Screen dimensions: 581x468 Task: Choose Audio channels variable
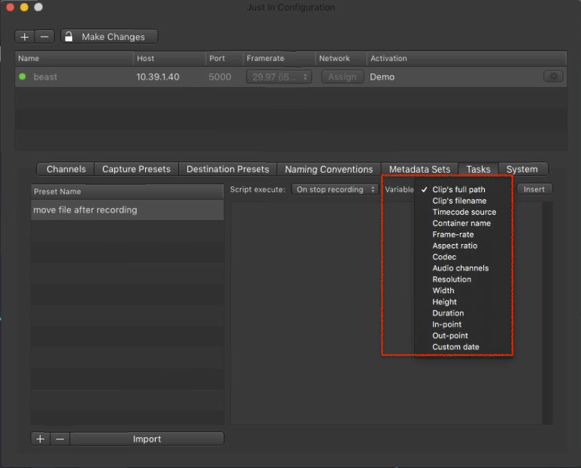[463, 268]
